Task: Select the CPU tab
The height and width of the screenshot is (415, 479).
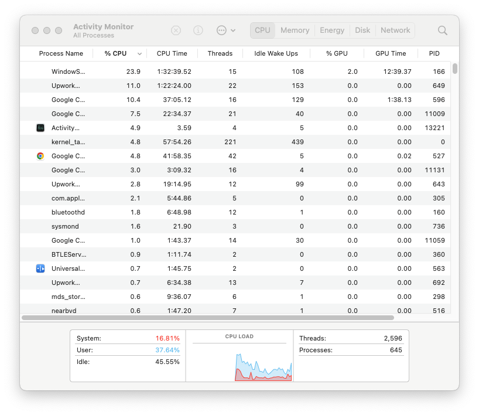Action: point(262,30)
